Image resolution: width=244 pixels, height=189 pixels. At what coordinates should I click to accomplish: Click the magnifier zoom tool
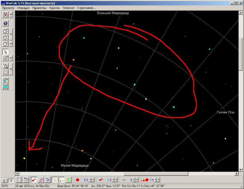coord(5,66)
